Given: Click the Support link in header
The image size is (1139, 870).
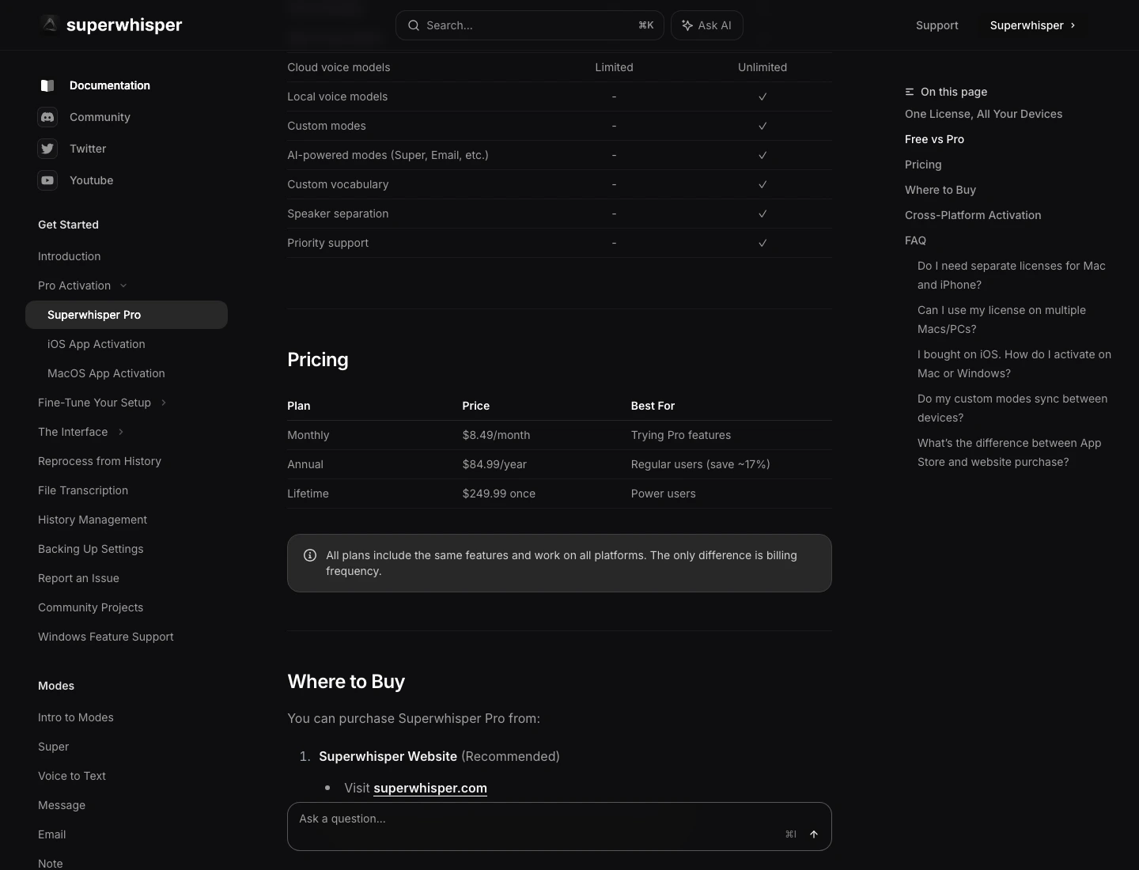Looking at the screenshot, I should pos(937,25).
